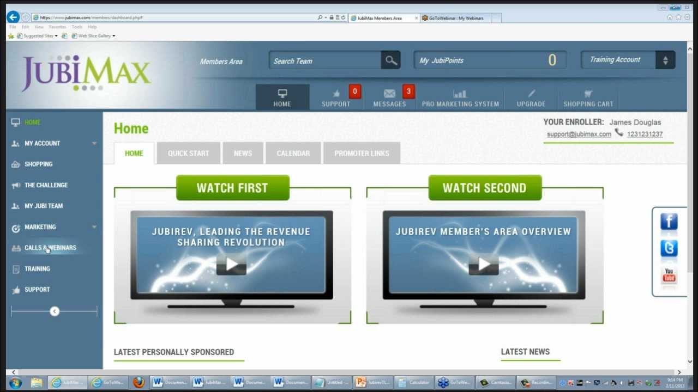This screenshot has width=698, height=392.
Task: Click the Watch Second green button
Action: coord(485,188)
